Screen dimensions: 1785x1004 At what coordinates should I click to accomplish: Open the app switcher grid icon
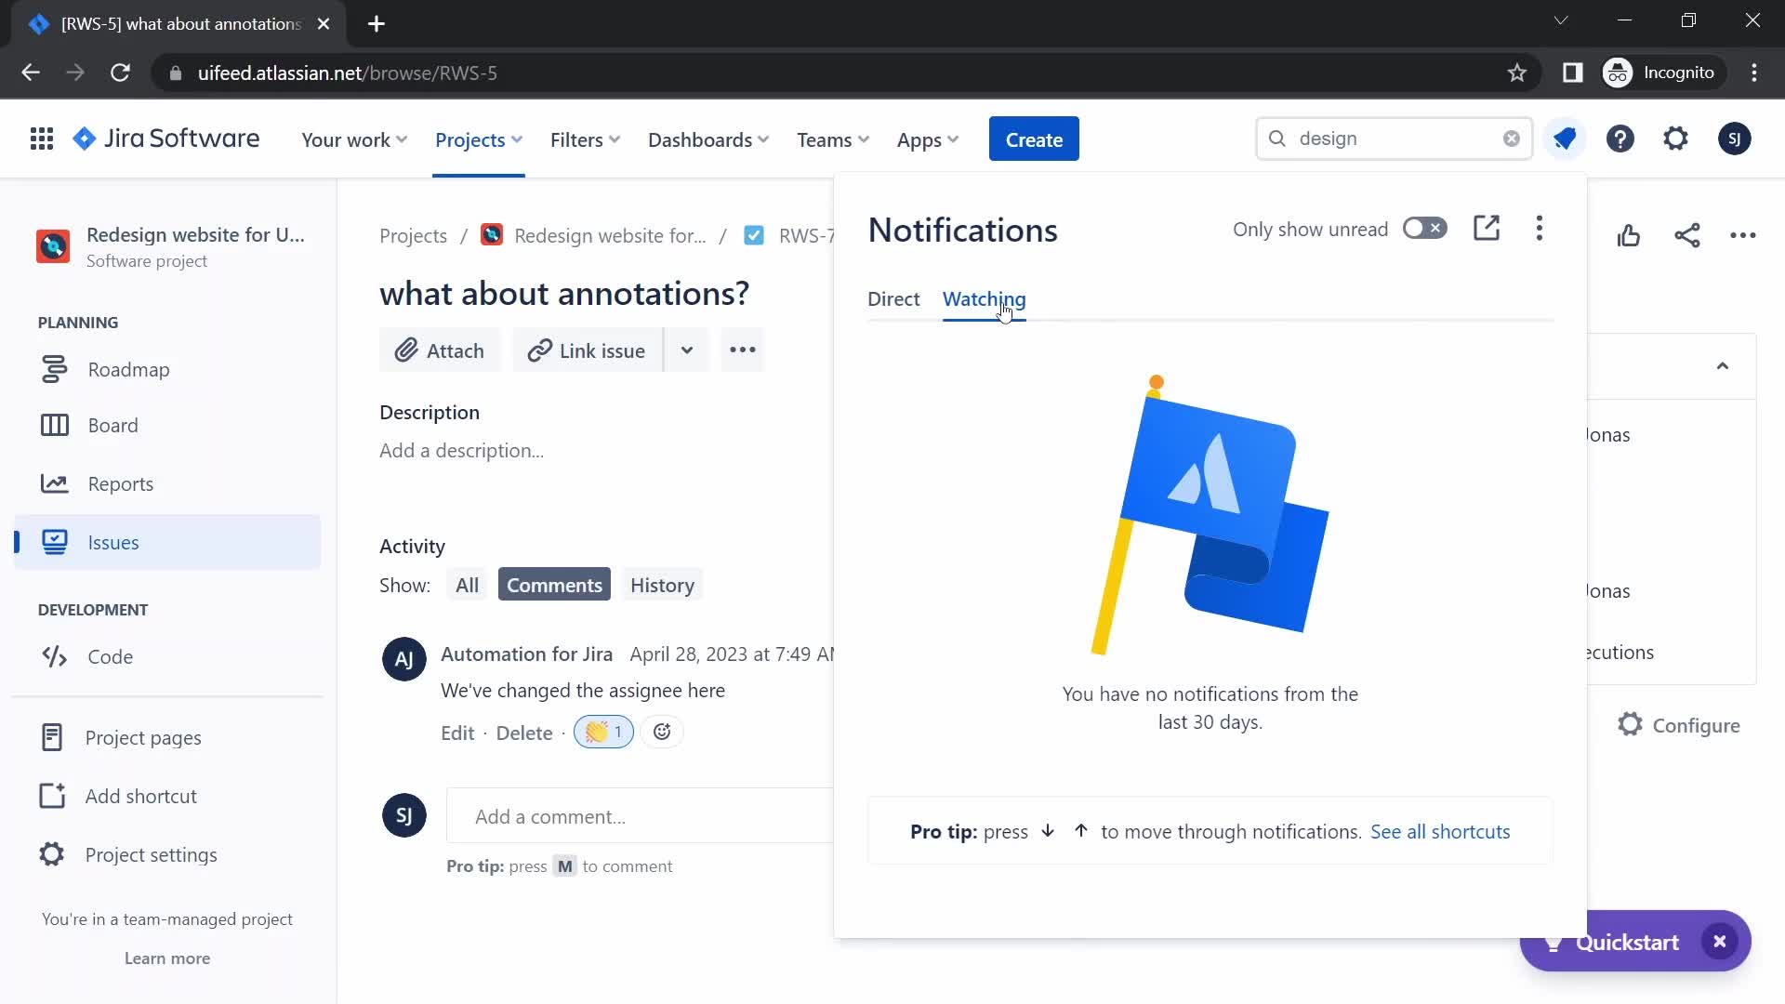[41, 139]
